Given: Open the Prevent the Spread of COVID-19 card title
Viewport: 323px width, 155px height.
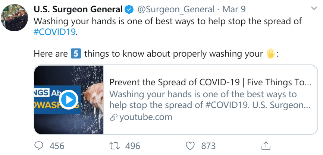Looking at the screenshot, I should coord(210,83).
